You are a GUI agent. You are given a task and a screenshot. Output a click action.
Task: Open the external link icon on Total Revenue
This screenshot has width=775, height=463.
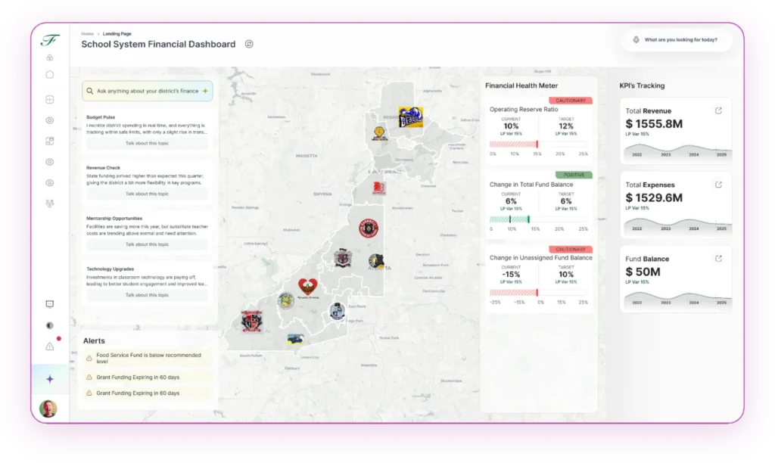[718, 110]
